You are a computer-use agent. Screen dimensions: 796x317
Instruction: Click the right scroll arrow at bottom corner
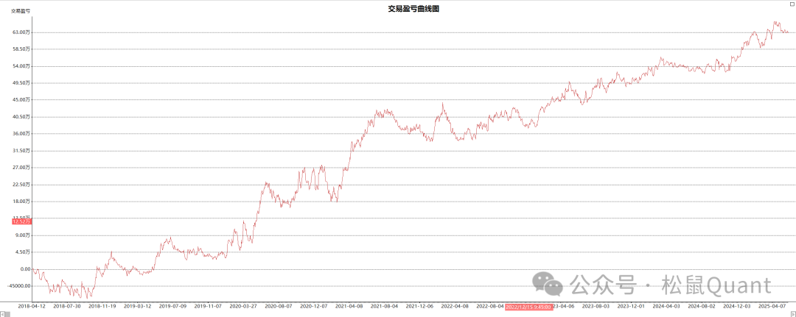(792, 313)
